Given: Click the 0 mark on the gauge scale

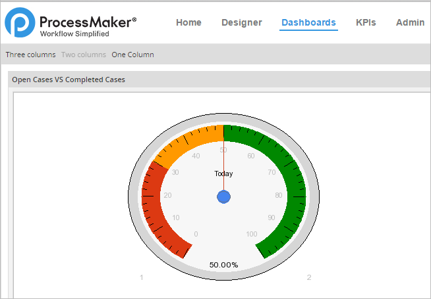Looking at the screenshot, I should [x=196, y=234].
